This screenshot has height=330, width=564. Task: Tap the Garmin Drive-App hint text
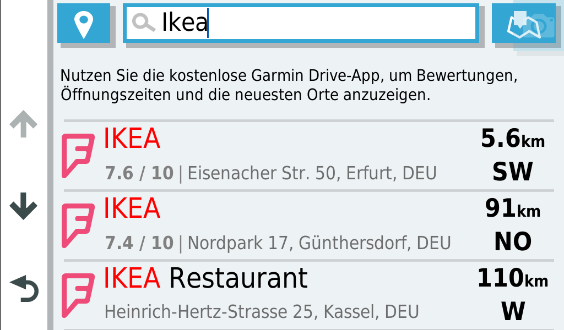pyautogui.click(x=289, y=85)
